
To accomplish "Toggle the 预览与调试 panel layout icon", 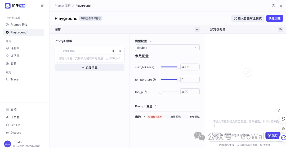I will [x=280, y=29].
